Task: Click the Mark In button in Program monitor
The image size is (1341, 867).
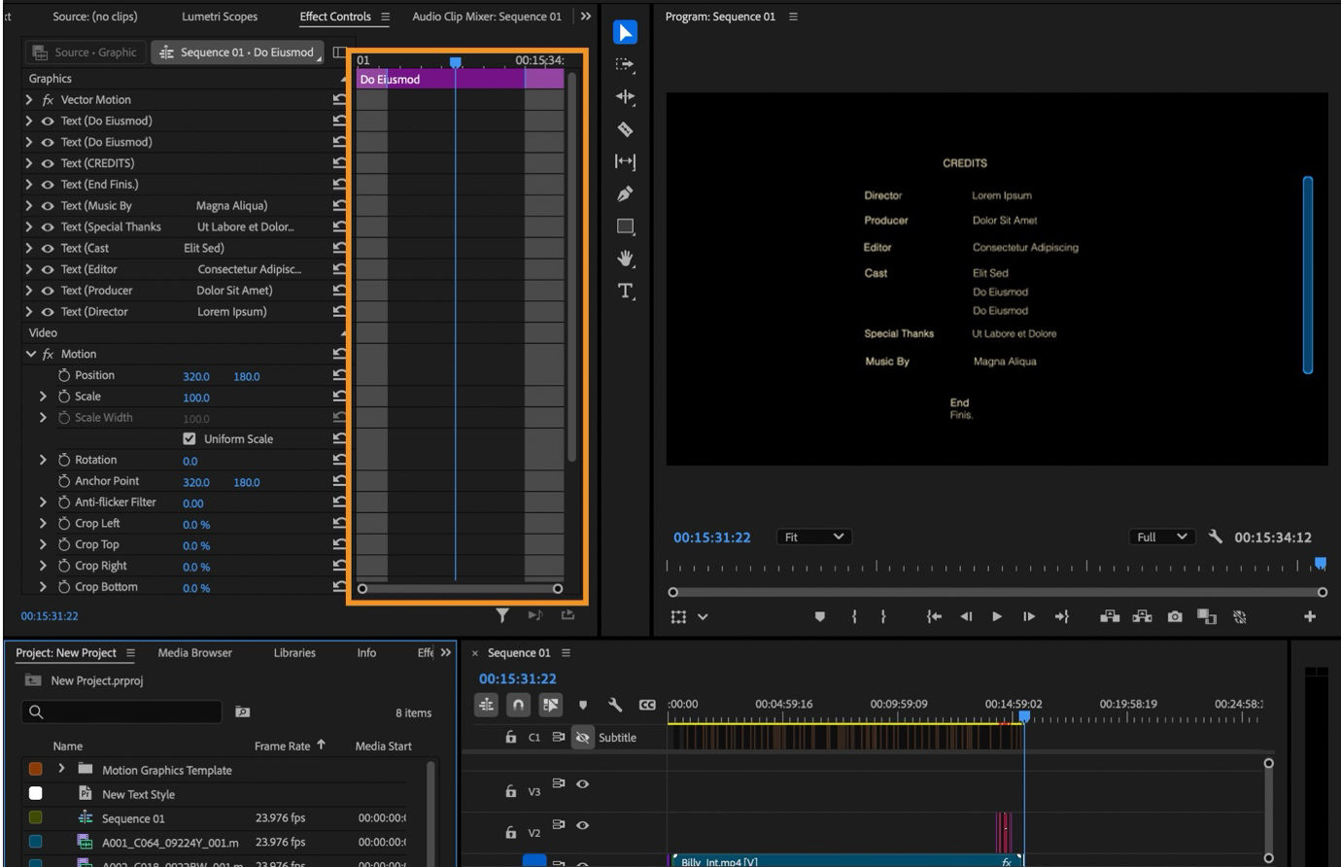Action: point(855,615)
